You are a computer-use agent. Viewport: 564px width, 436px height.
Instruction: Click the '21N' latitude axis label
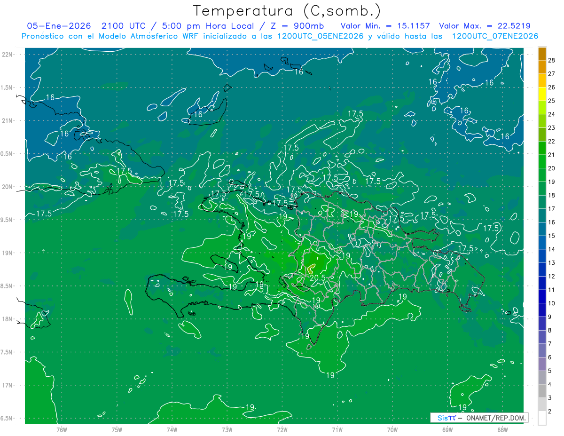[7, 120]
